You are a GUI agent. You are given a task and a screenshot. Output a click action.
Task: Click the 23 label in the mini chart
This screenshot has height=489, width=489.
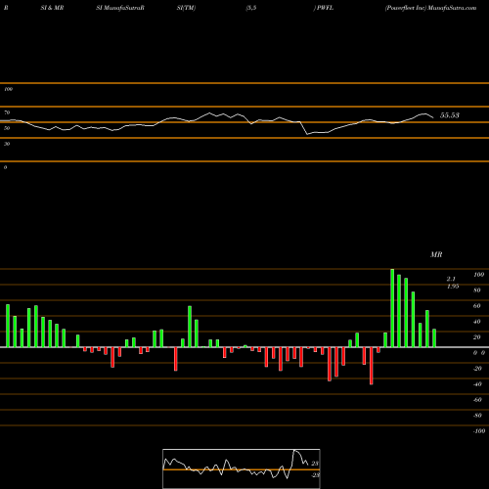[315, 464]
